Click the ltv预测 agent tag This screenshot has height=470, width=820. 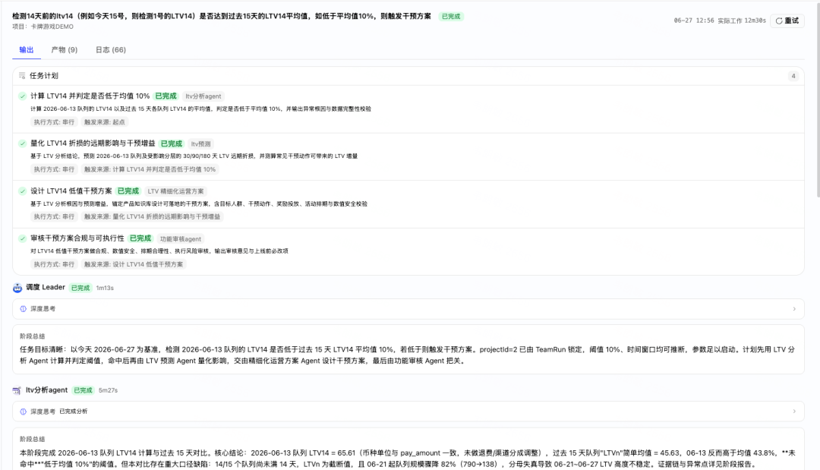200,144
